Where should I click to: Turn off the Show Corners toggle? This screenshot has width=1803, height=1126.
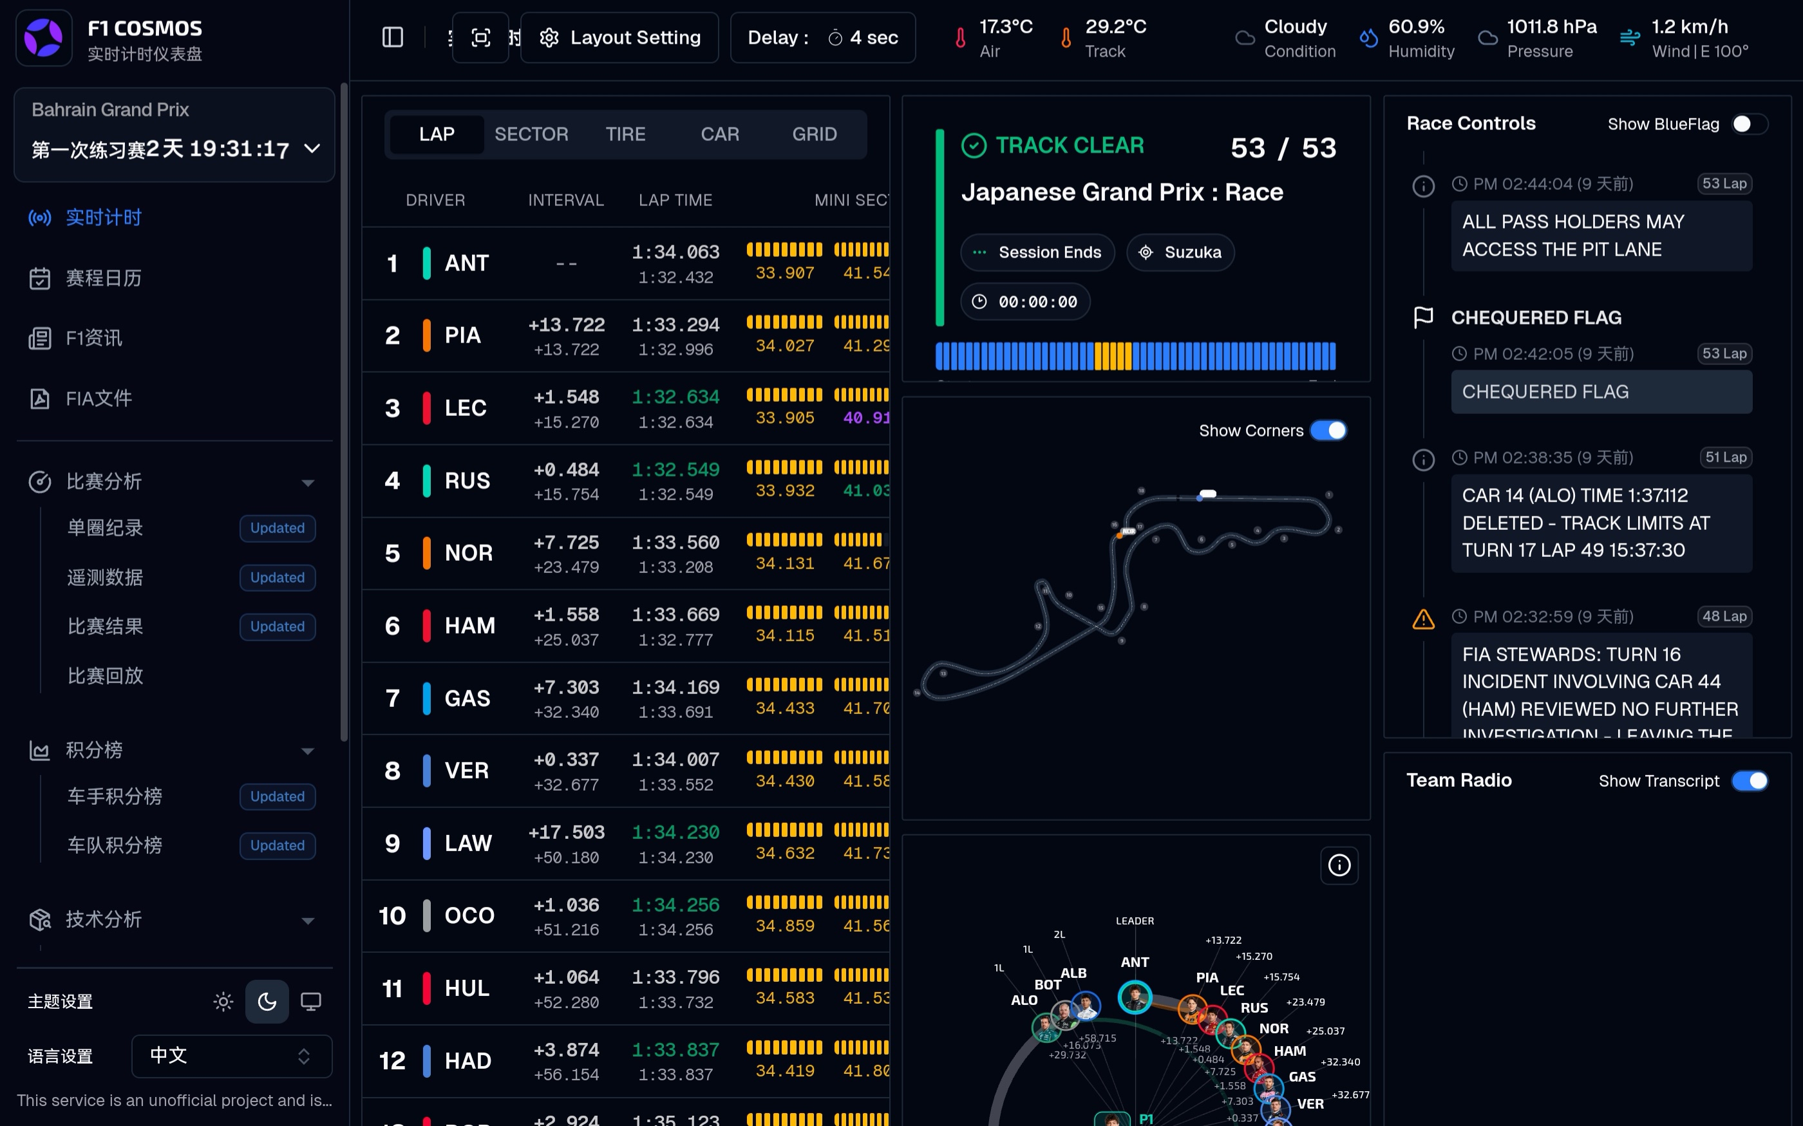(x=1328, y=431)
